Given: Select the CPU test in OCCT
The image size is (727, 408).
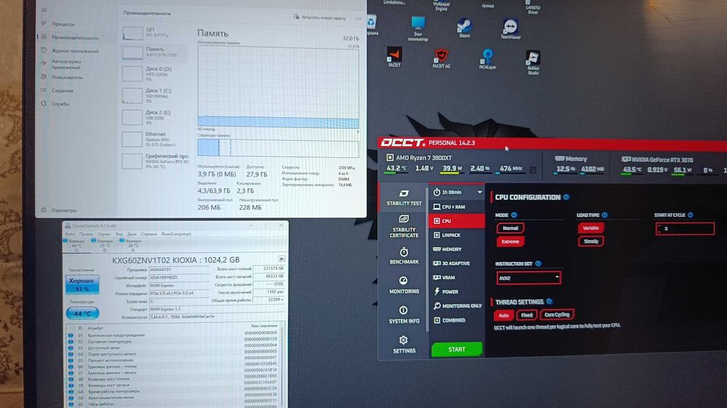Looking at the screenshot, I should [x=457, y=221].
